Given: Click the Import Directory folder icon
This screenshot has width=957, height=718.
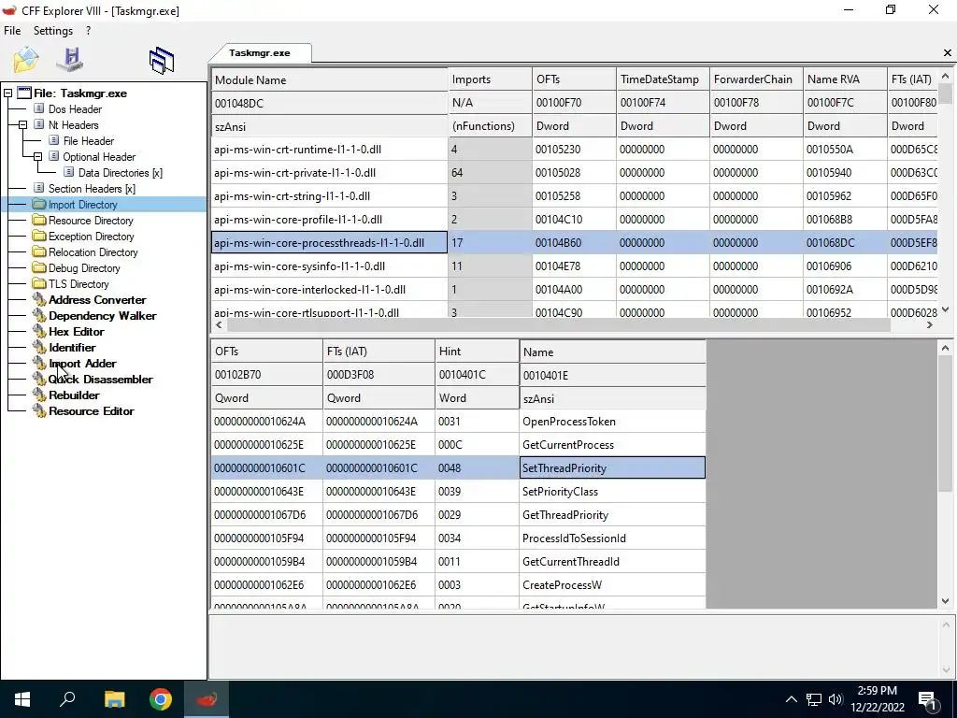Looking at the screenshot, I should coord(39,204).
